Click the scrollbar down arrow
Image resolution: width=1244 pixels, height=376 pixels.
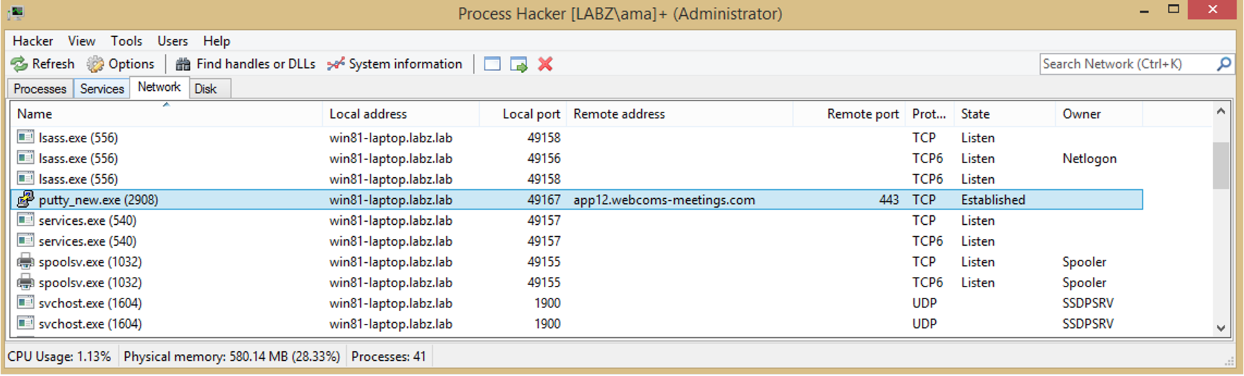click(1220, 328)
